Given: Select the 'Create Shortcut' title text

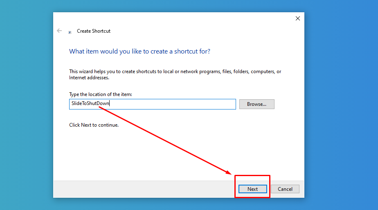Looking at the screenshot, I should pos(94,31).
